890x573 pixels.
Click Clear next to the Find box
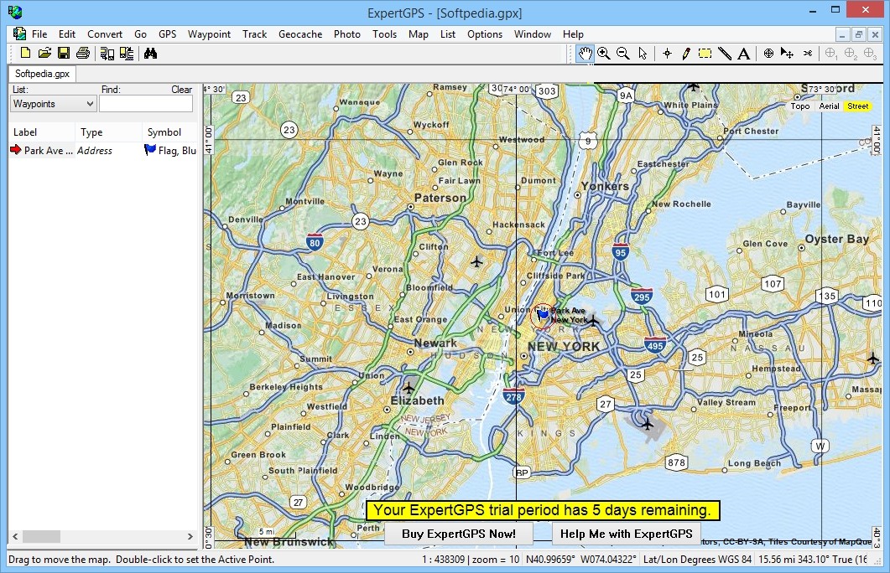pyautogui.click(x=182, y=90)
